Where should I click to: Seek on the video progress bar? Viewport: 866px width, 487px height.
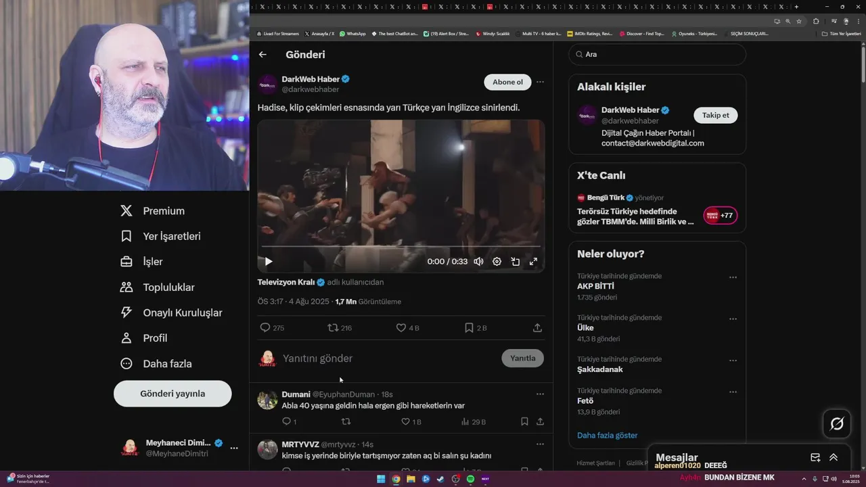[401, 246]
